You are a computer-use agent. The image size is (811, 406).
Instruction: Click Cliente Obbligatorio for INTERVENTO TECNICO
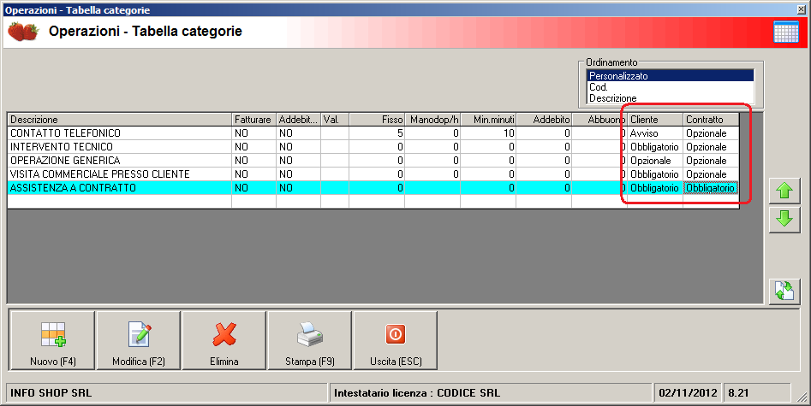pos(655,147)
